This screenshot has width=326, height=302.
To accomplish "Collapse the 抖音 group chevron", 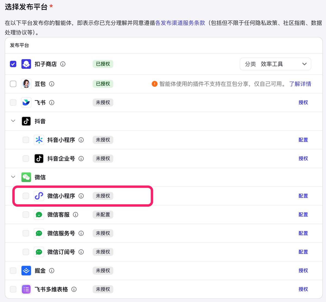I will [13, 121].
